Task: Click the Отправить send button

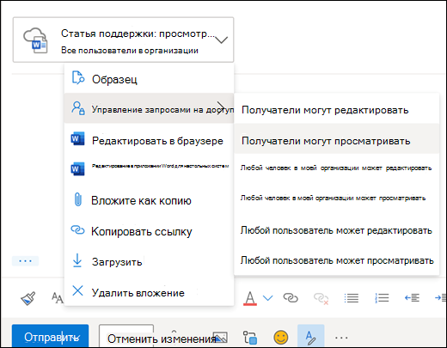Action: [51, 337]
